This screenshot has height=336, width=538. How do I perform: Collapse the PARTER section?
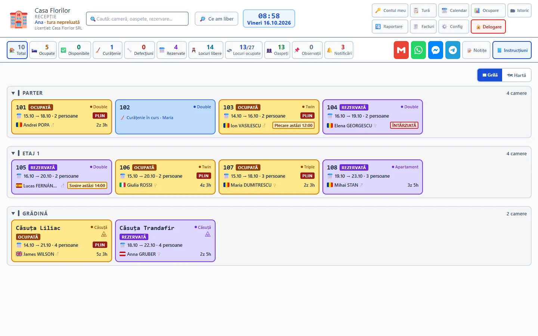[13, 93]
